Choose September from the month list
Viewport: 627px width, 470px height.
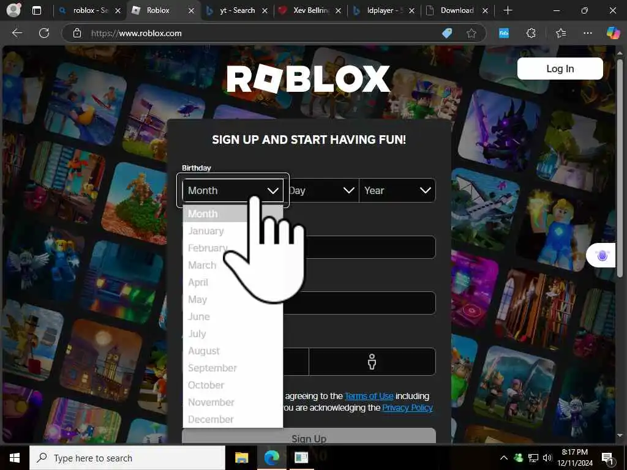233,368
